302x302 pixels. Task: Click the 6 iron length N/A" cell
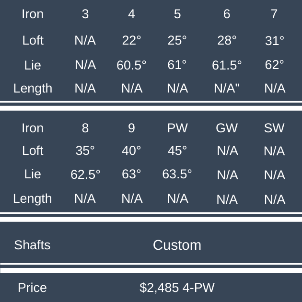[227, 89]
